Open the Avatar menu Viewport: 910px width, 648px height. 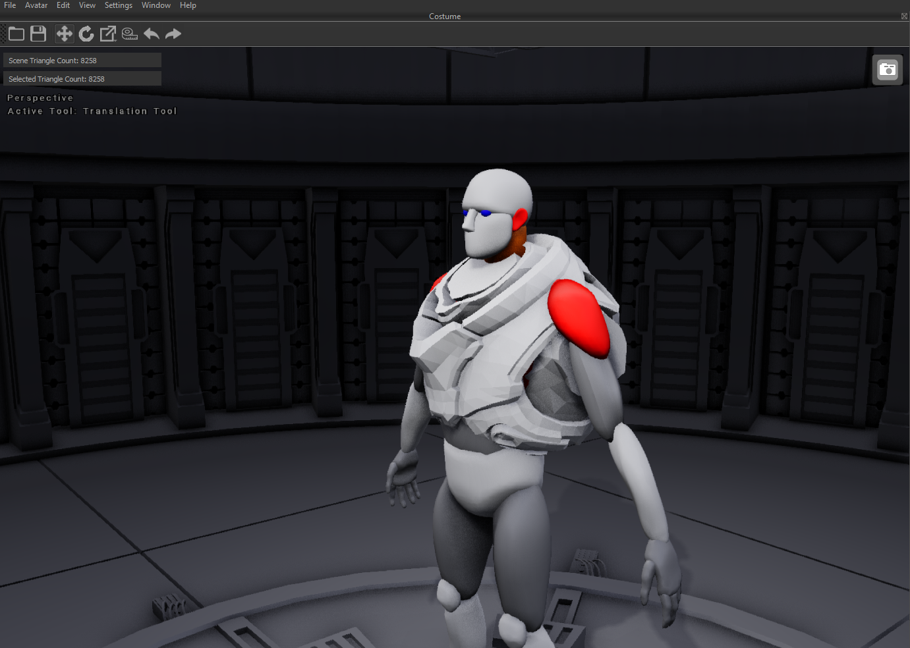(x=36, y=5)
